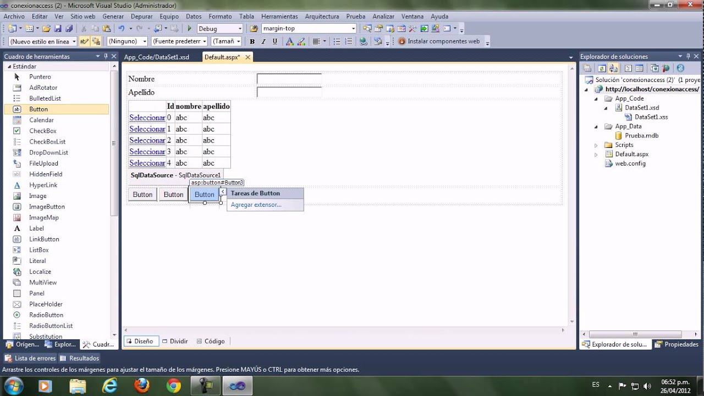This screenshot has width=704, height=396.
Task: Click the Save icon in the toolbar
Action: 58,29
